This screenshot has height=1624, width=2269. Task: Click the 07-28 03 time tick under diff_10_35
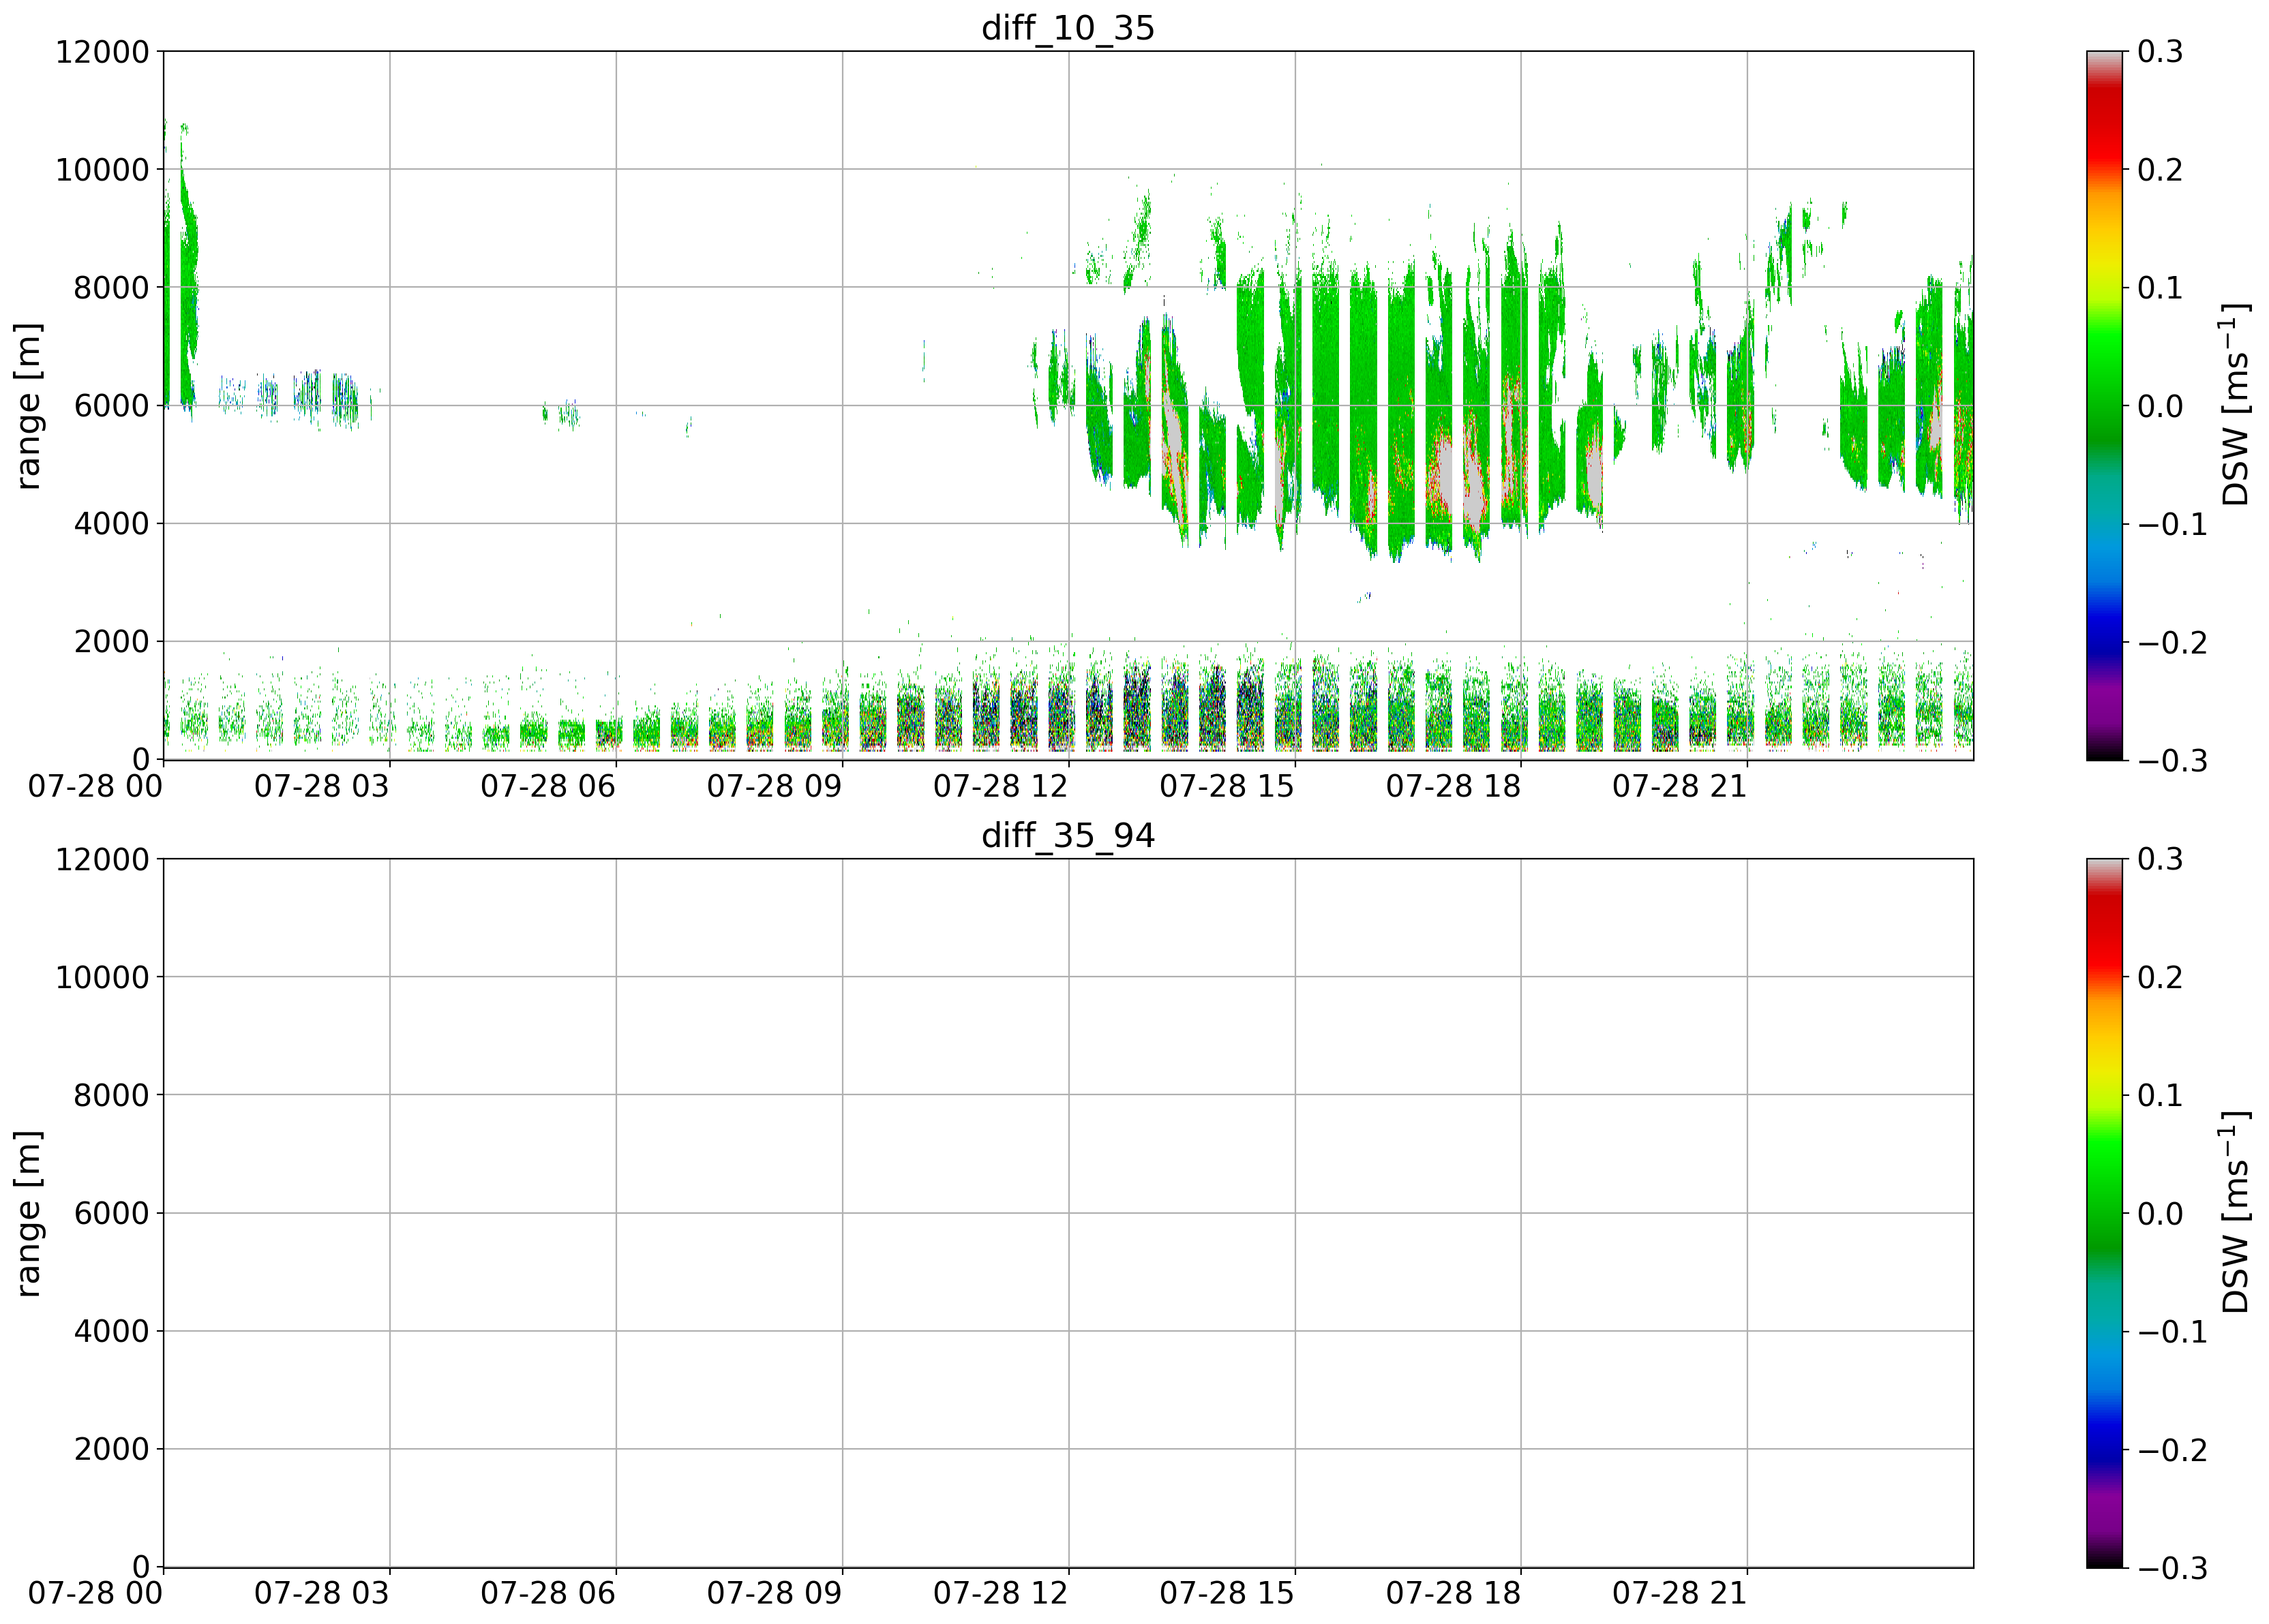point(321,786)
